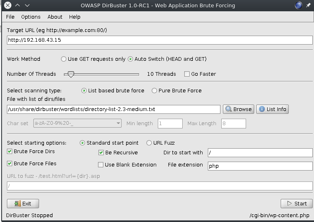Open the About menu
Image resolution: width=314 pixels, height=222 pixels.
[55, 17]
